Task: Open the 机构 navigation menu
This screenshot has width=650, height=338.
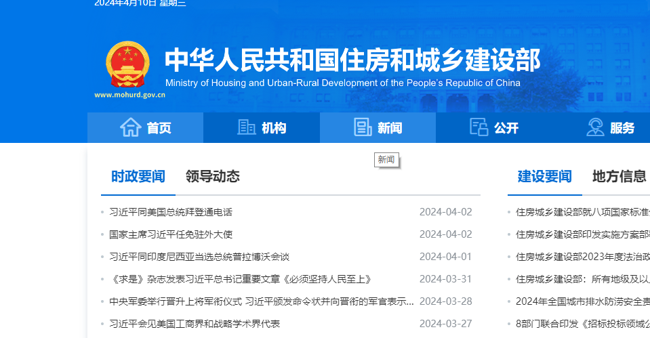Action: 274,128
